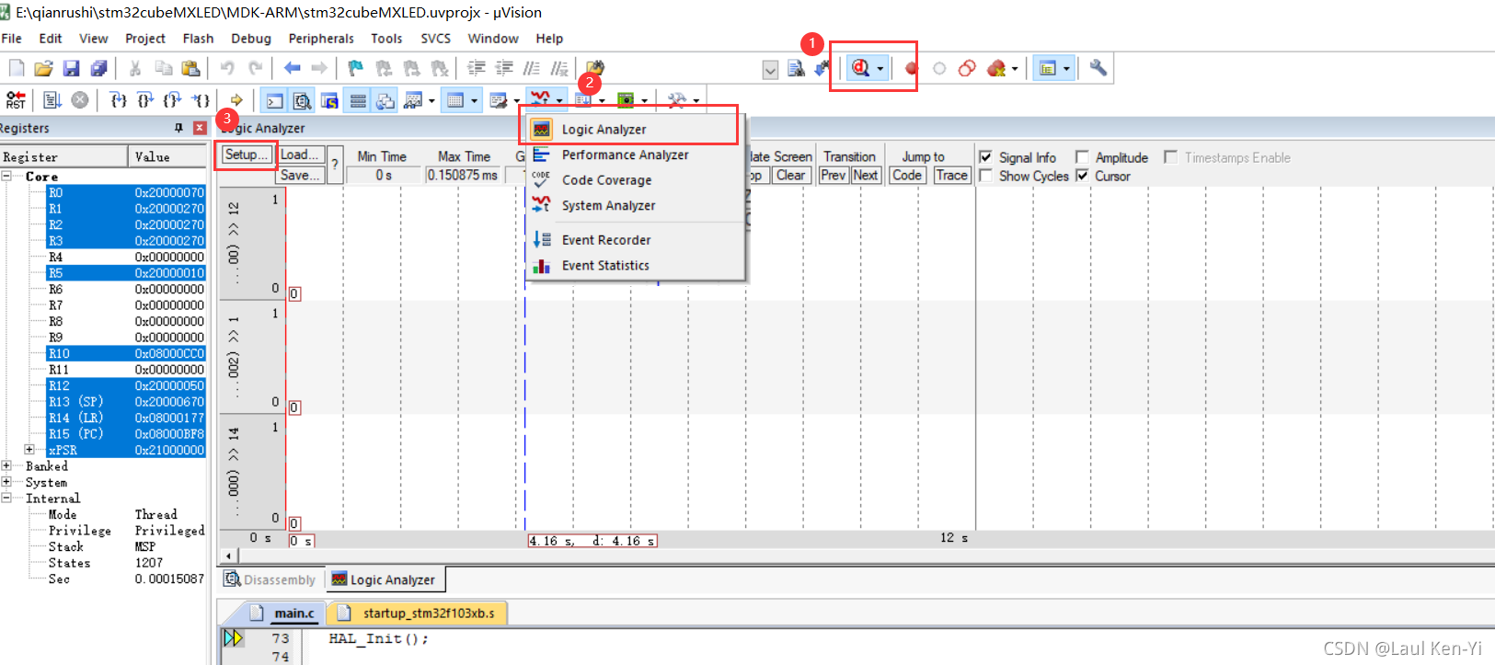Viewport: 1495px width, 665px height.
Task: Open the Peripherals menu
Action: pyautogui.click(x=320, y=39)
